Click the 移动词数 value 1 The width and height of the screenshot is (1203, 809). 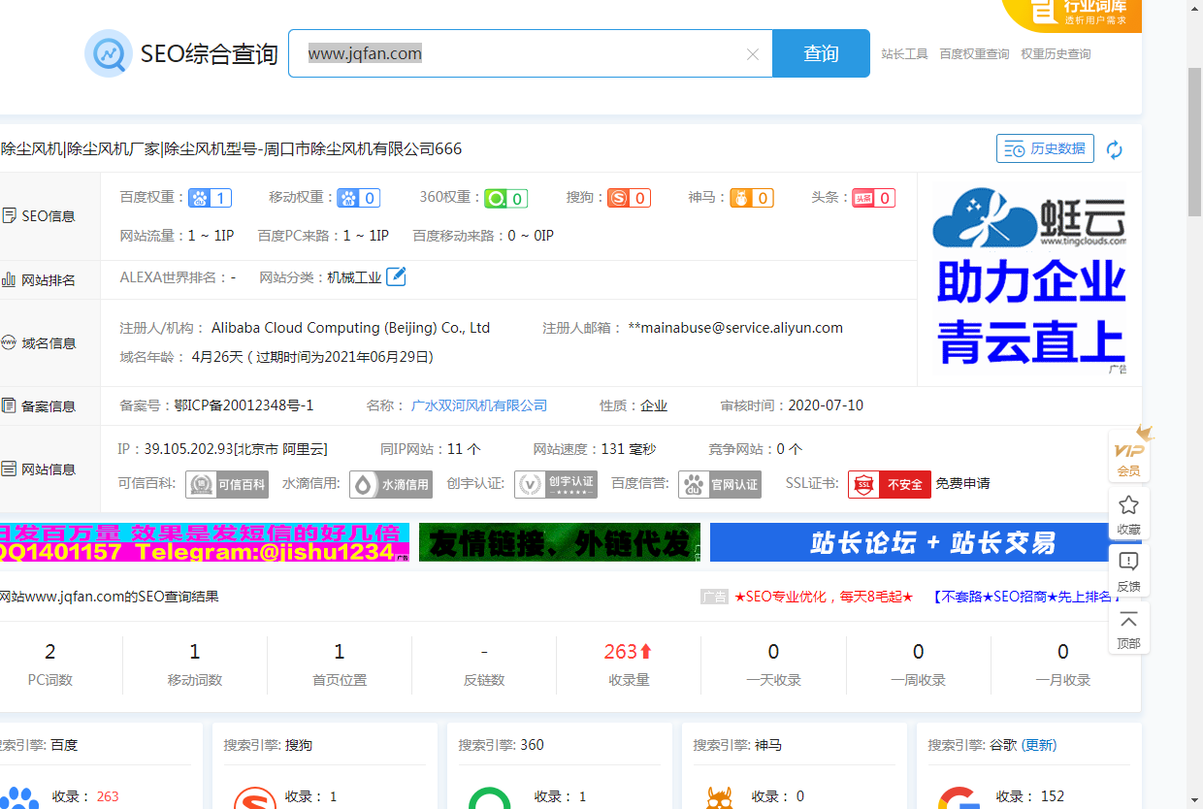coord(195,652)
